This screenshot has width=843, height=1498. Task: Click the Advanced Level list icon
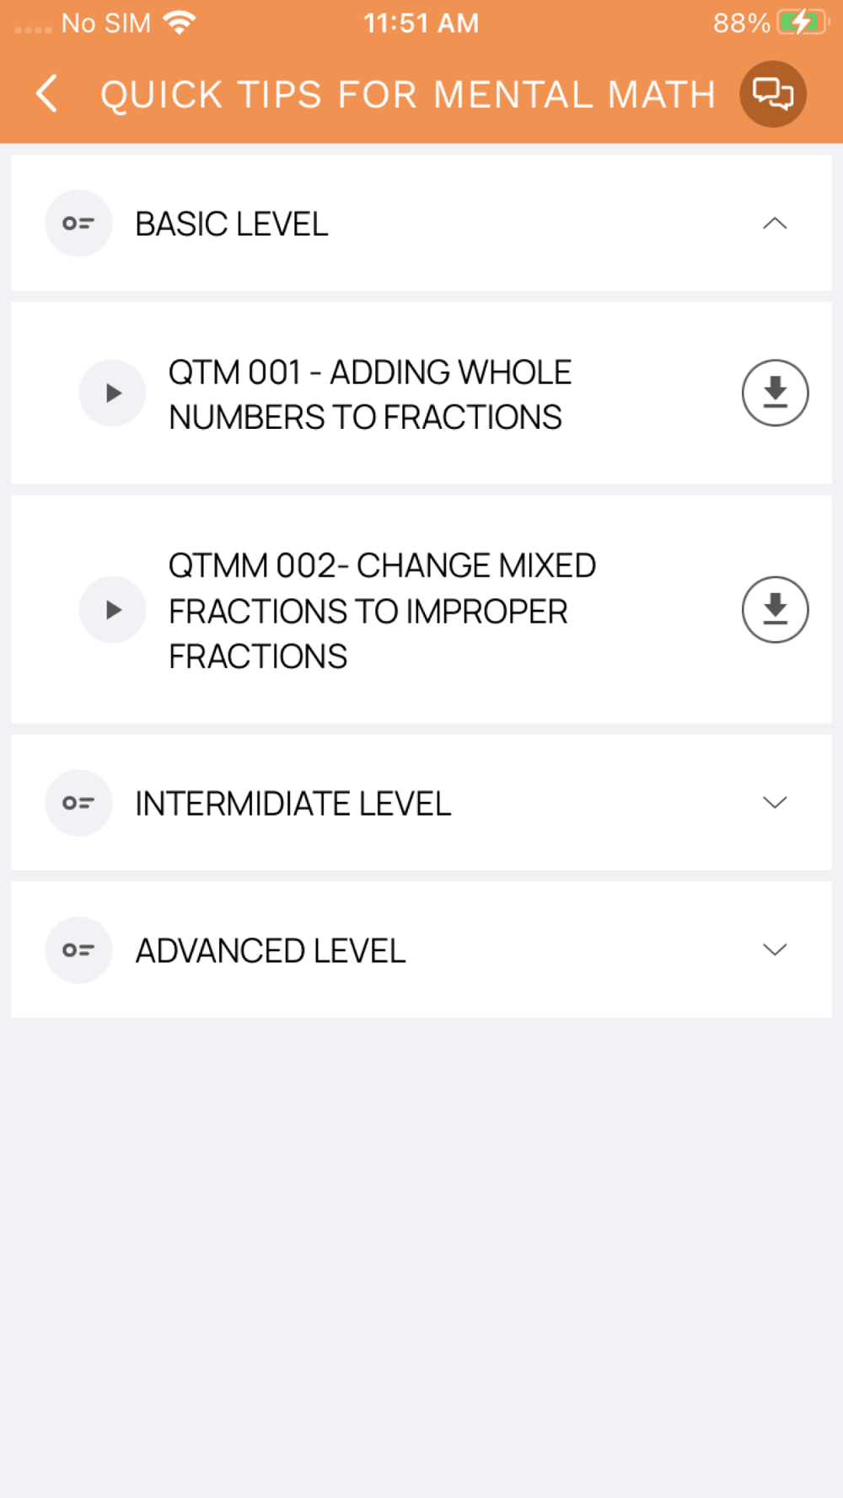click(78, 950)
